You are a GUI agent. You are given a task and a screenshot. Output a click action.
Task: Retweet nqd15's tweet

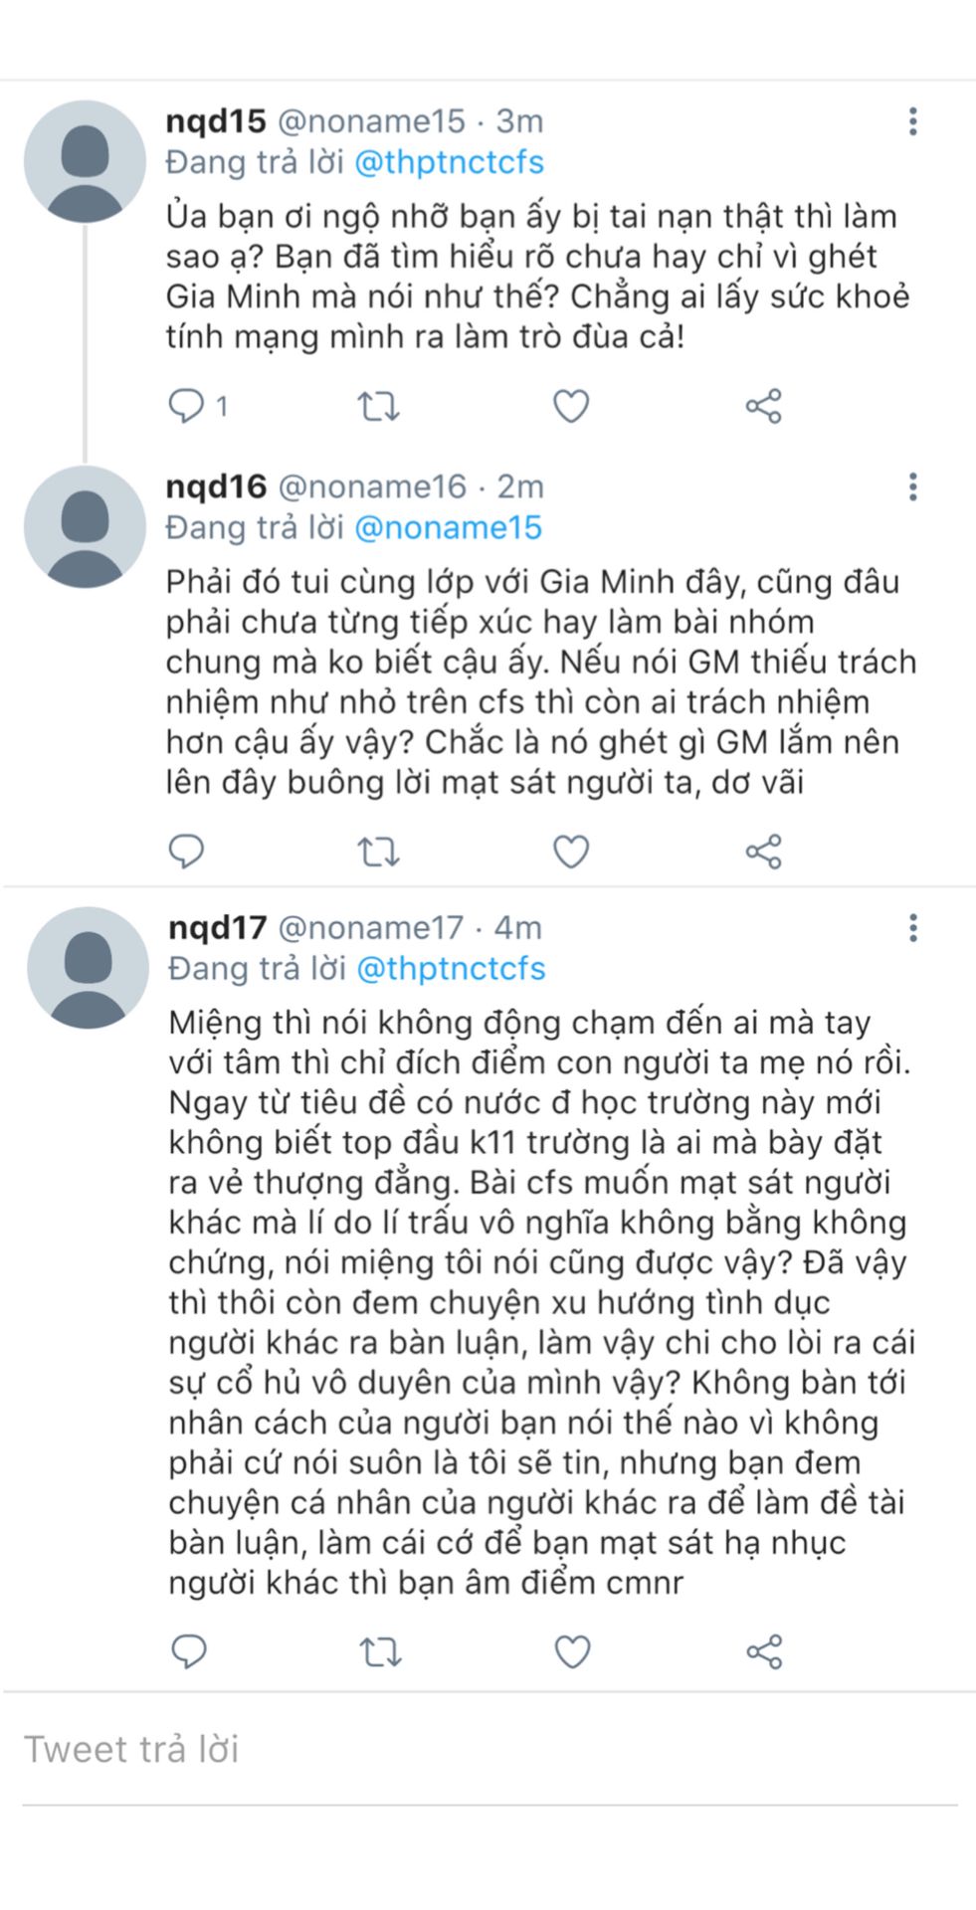378,406
